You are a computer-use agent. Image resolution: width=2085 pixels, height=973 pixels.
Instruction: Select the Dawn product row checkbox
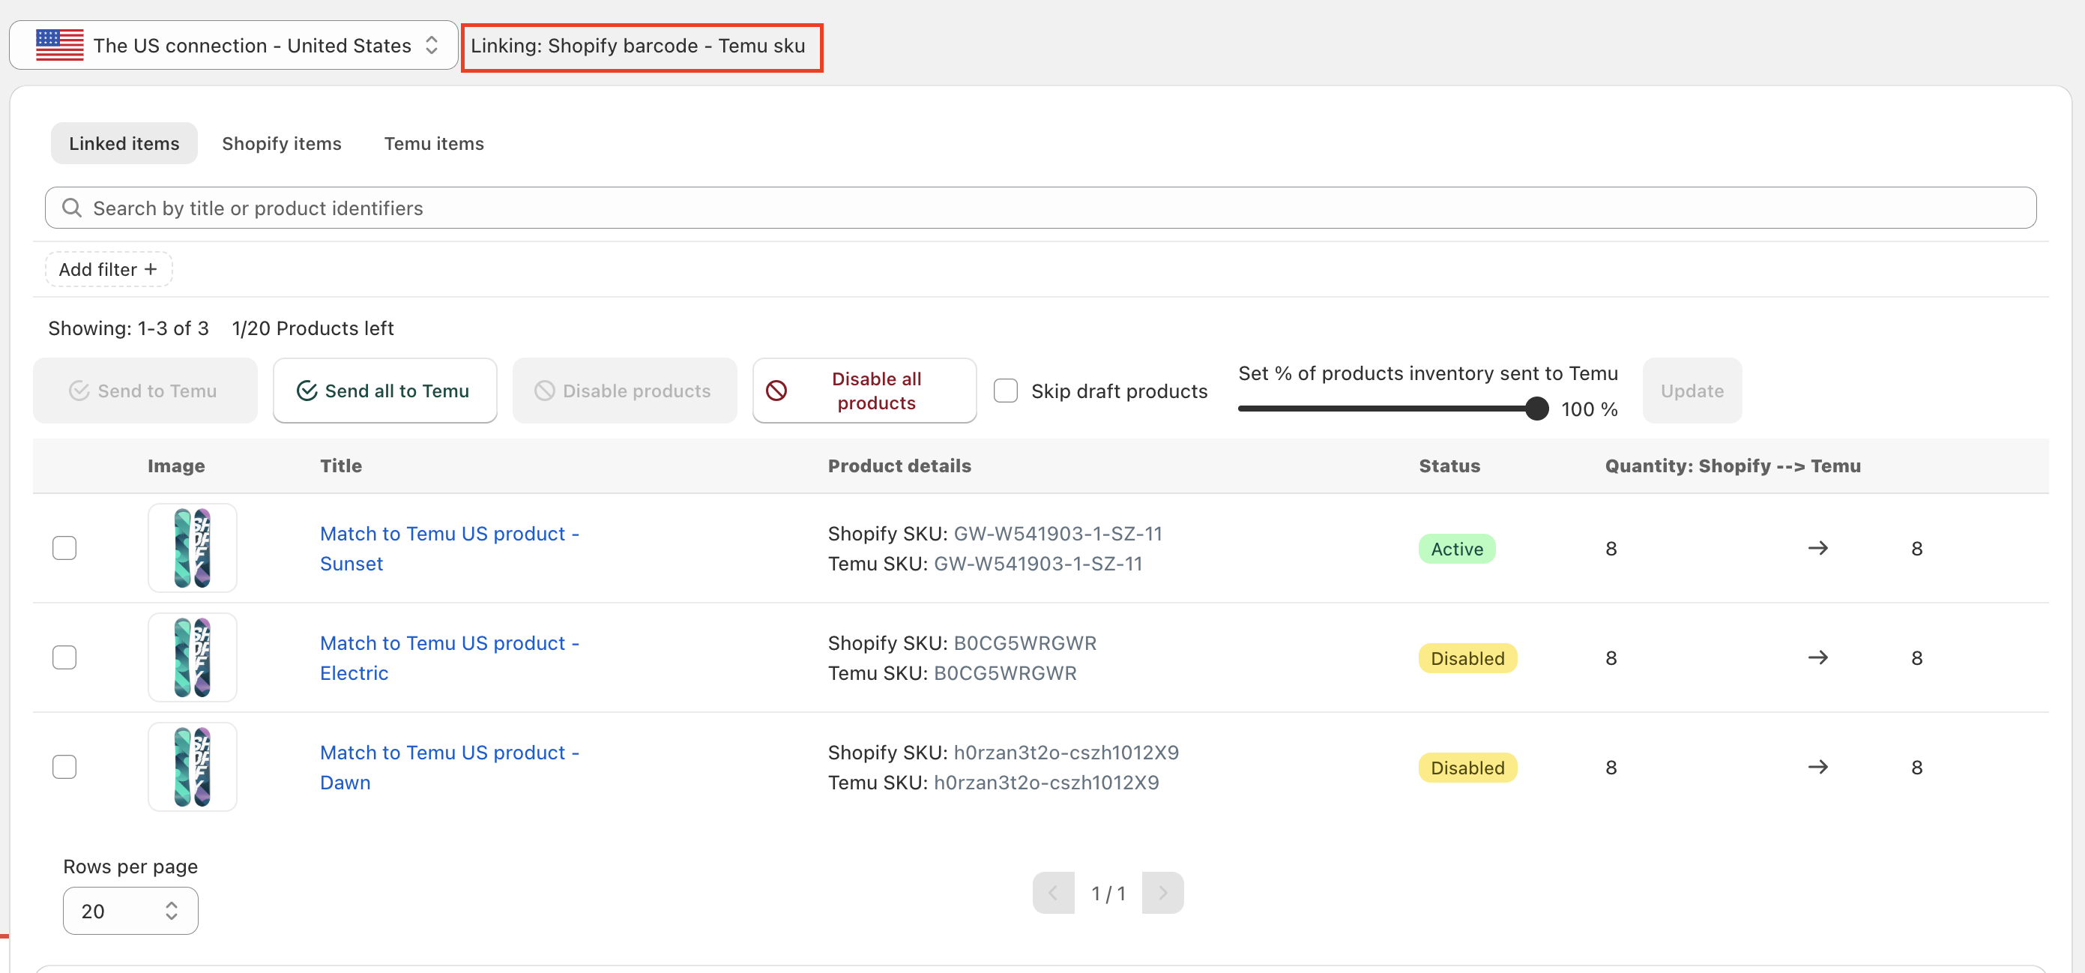pos(64,767)
